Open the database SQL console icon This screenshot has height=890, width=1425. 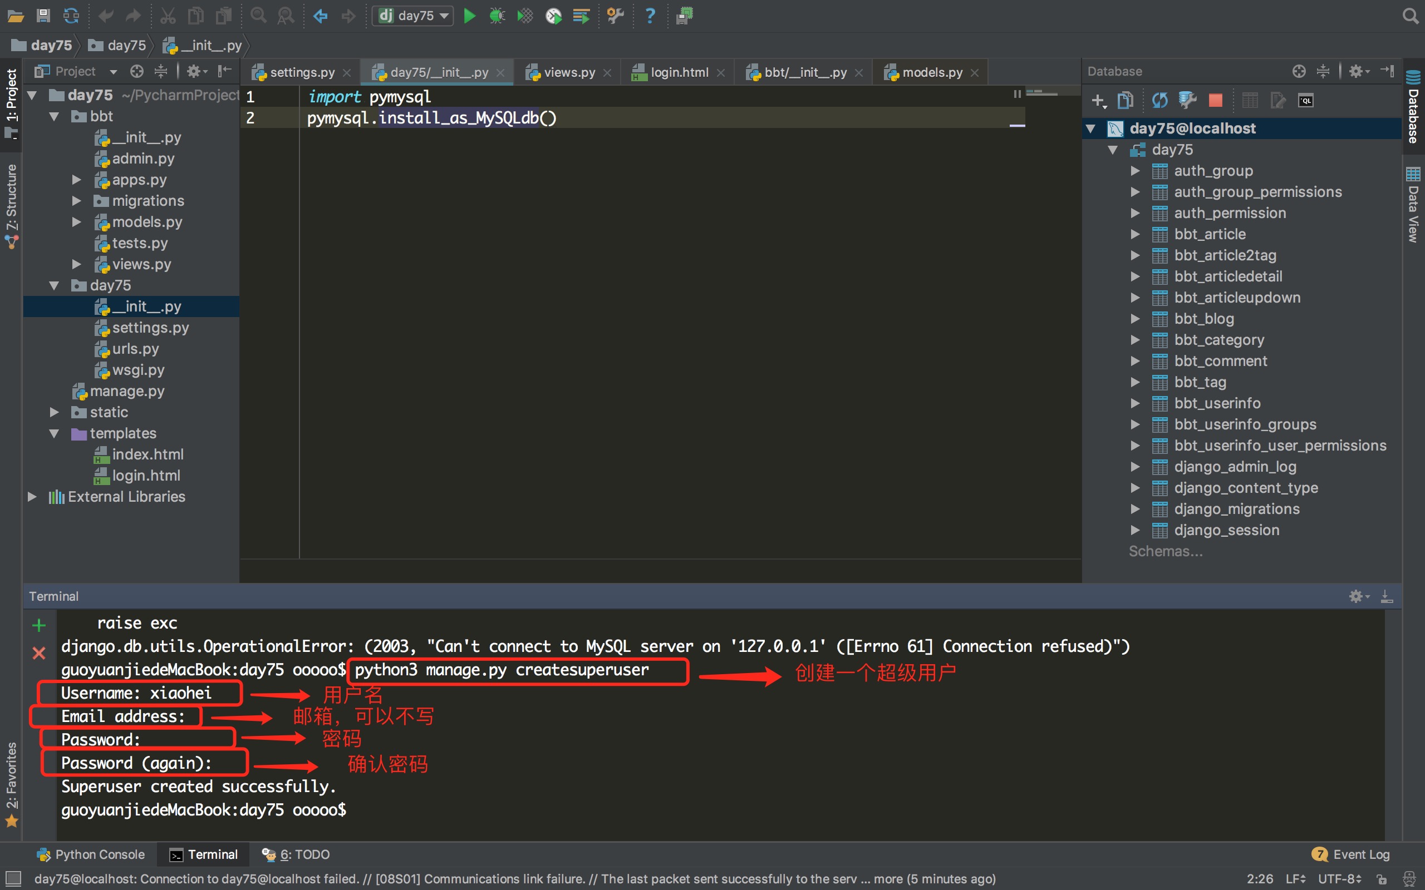coord(1305,101)
